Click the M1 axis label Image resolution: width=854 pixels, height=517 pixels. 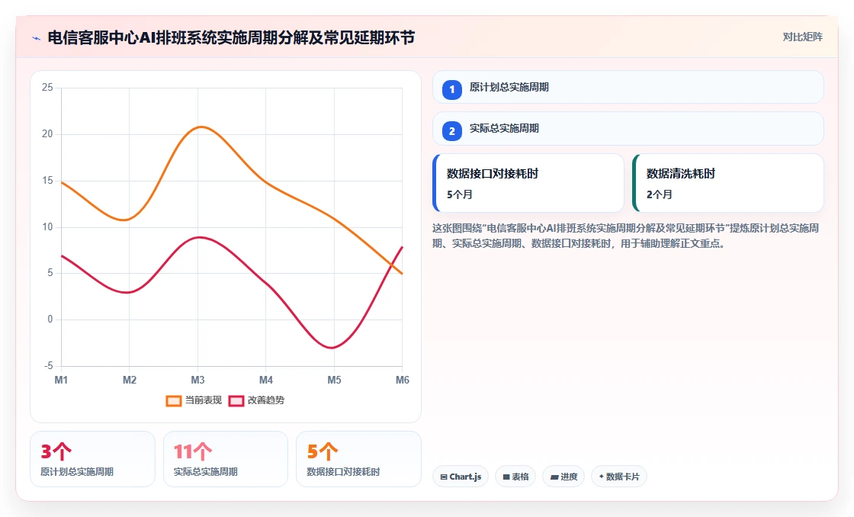click(x=61, y=381)
